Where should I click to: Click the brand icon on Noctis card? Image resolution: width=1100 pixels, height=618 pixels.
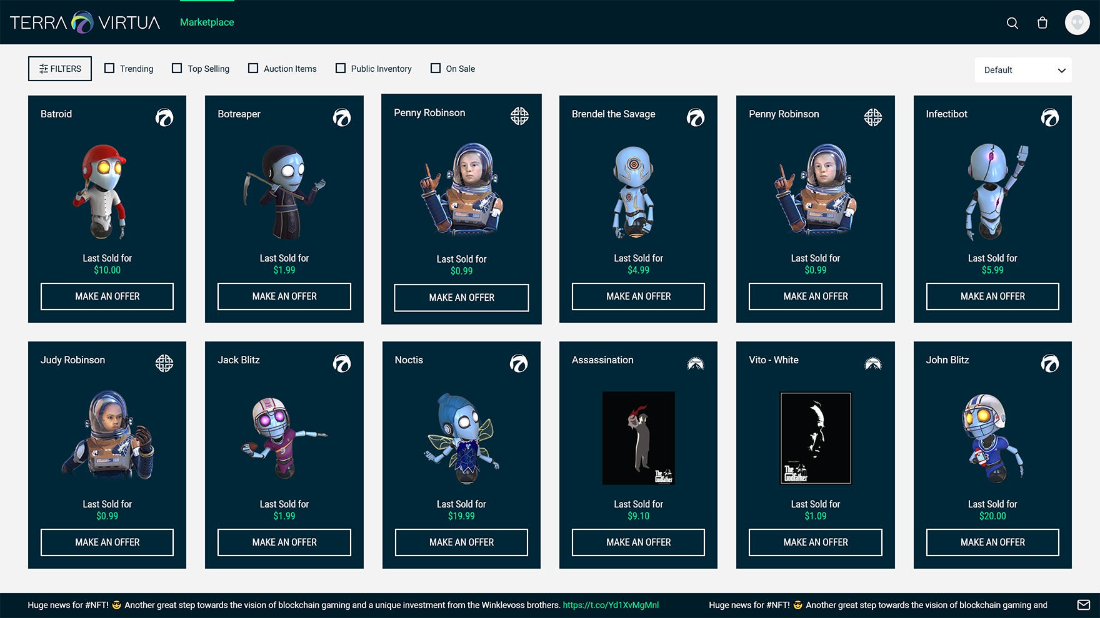(519, 363)
